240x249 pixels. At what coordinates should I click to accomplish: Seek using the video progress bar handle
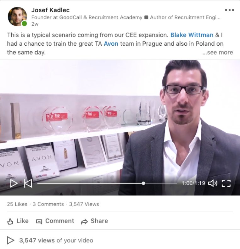click(143, 183)
